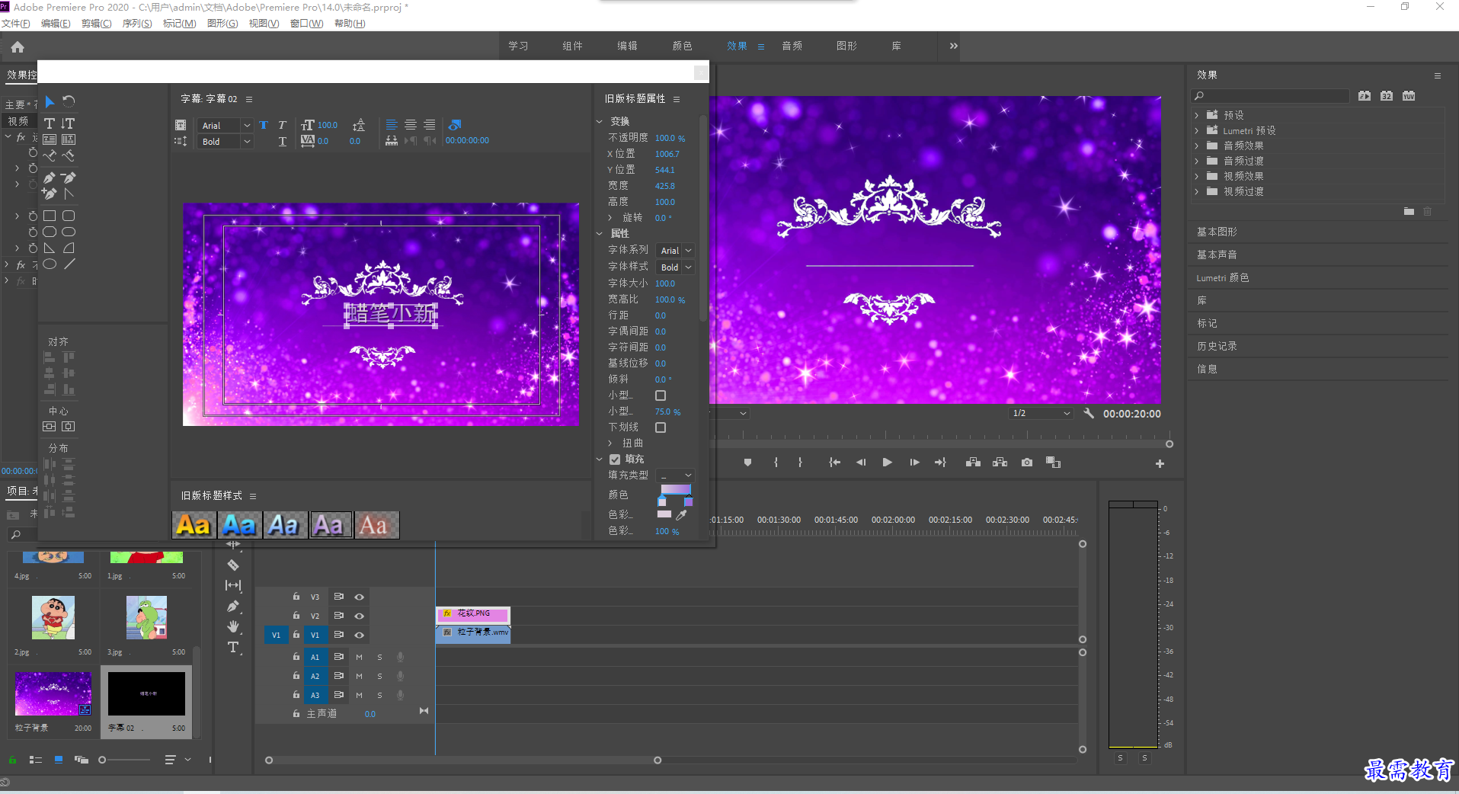Image resolution: width=1459 pixels, height=794 pixels.
Task: Switch to the 音频 workspace tab
Action: pos(792,46)
